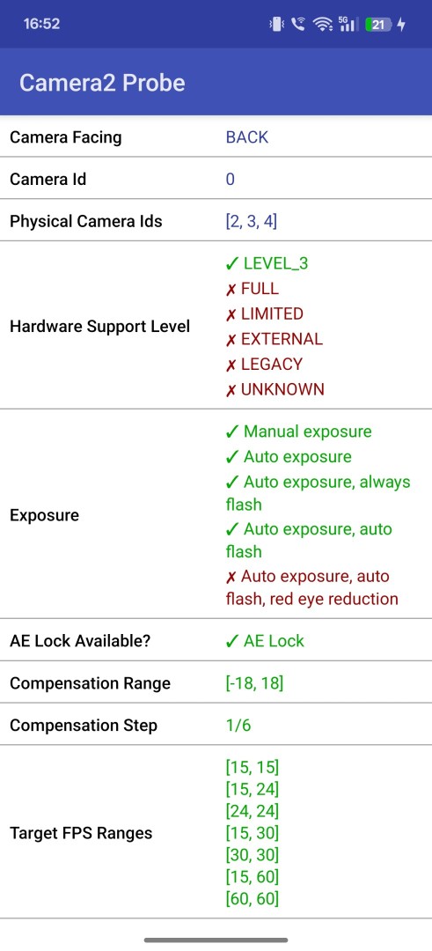Viewport: 432px width, 951px height.
Task: Tap the vibrate mode status icon
Action: tap(277, 25)
